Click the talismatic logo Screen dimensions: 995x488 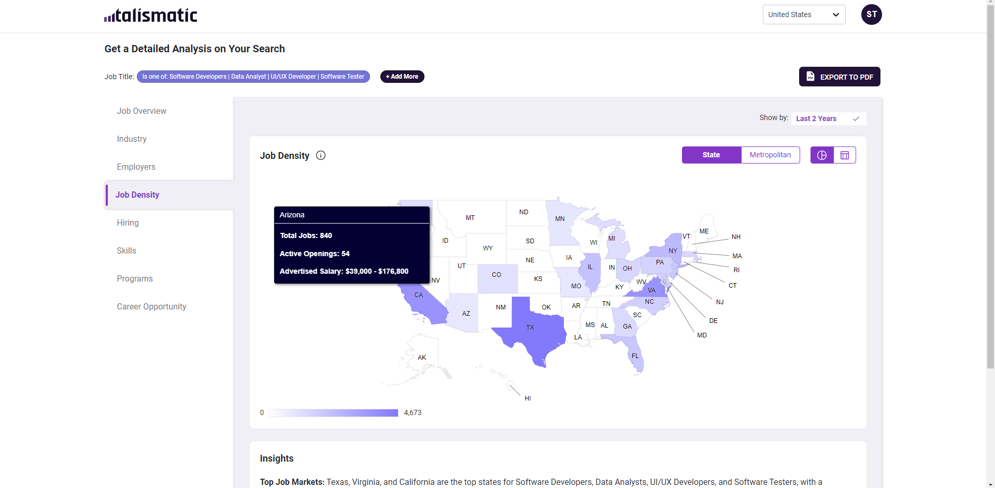pyautogui.click(x=150, y=16)
